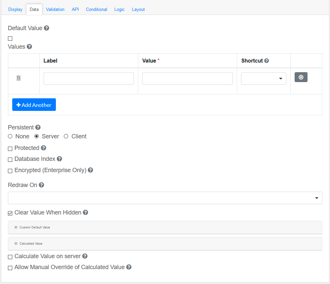330x284 pixels.
Task: Remove the value row with the delete icon
Action: (x=301, y=77)
